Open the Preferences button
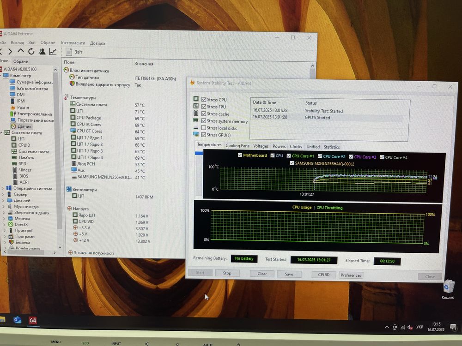The image size is (462, 346). [351, 275]
